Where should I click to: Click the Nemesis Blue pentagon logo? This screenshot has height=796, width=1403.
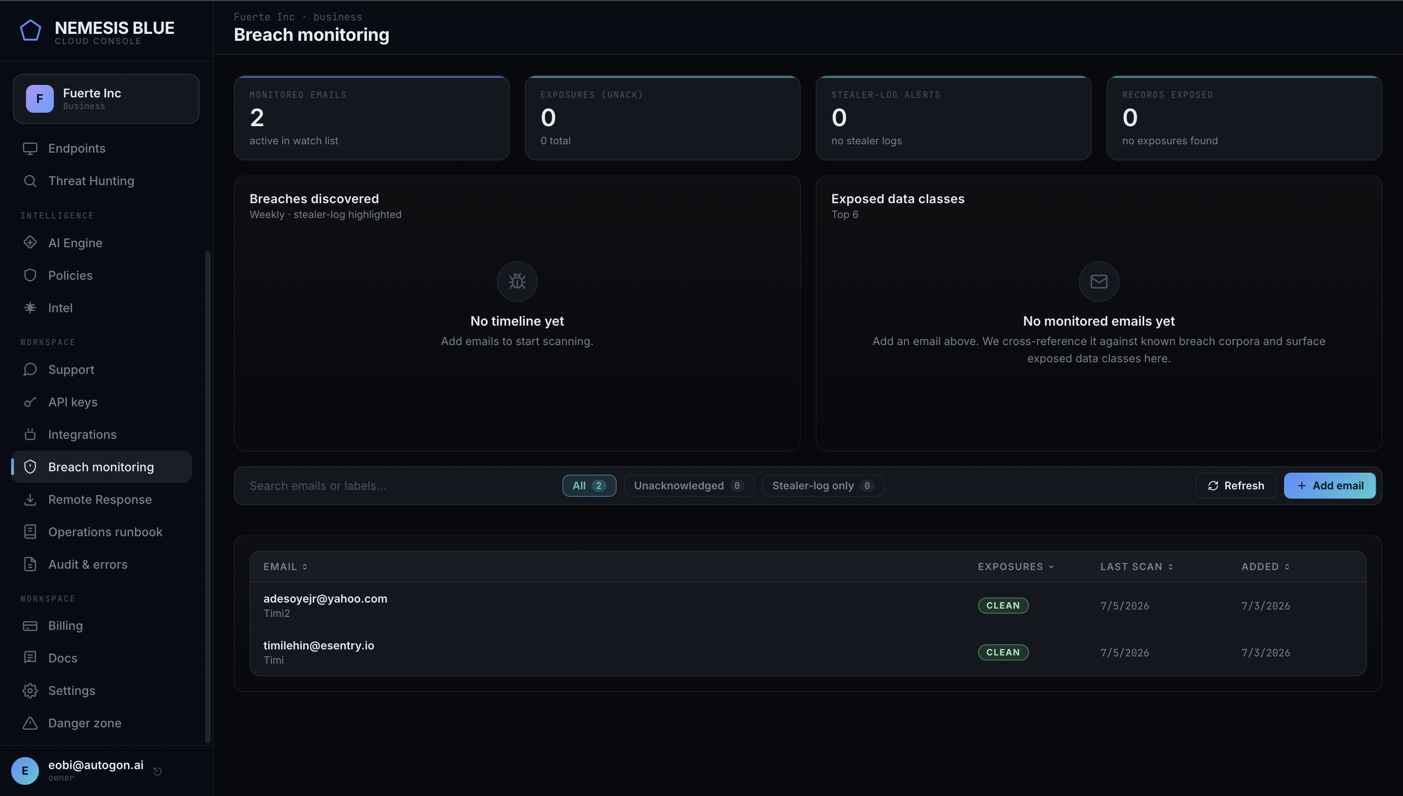[x=31, y=31]
